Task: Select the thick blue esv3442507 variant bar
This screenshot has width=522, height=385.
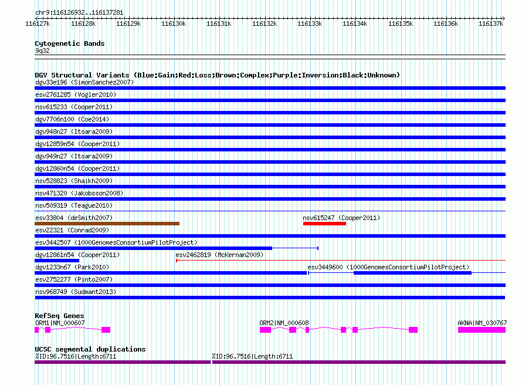Action: (154, 248)
